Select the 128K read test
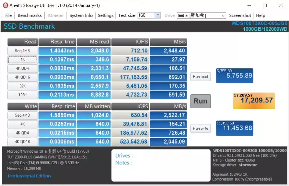Viewport: 289px width, 186px height. tap(22, 95)
